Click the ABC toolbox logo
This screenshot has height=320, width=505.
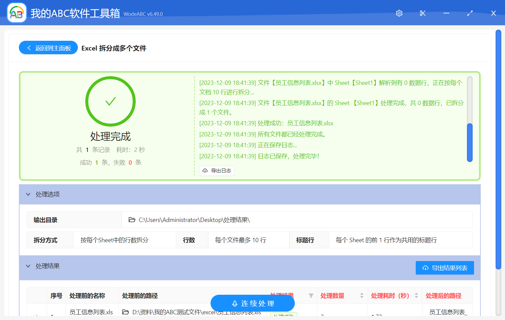(17, 12)
